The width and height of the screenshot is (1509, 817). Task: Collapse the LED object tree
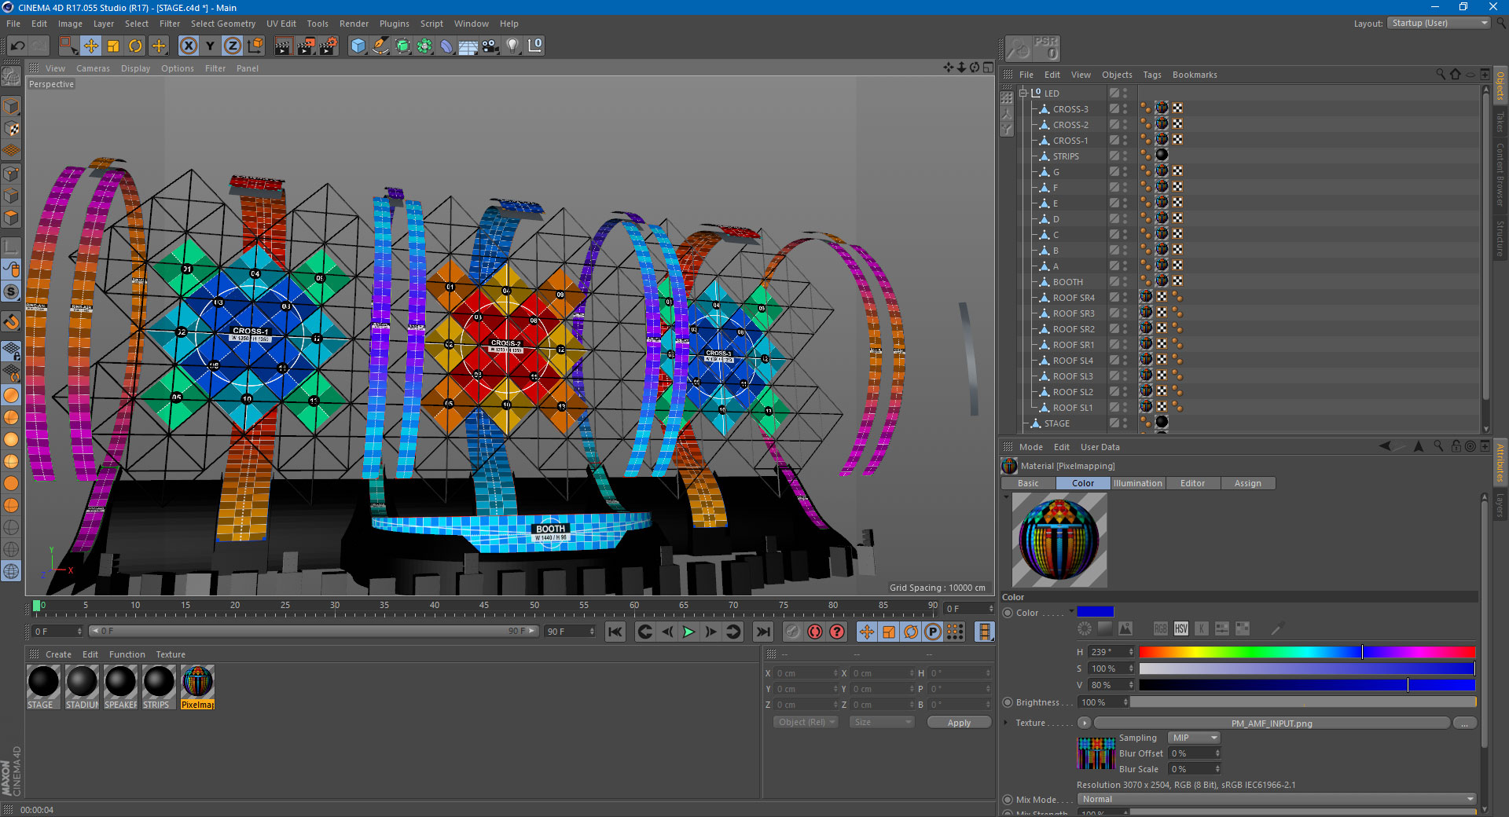click(x=1023, y=93)
